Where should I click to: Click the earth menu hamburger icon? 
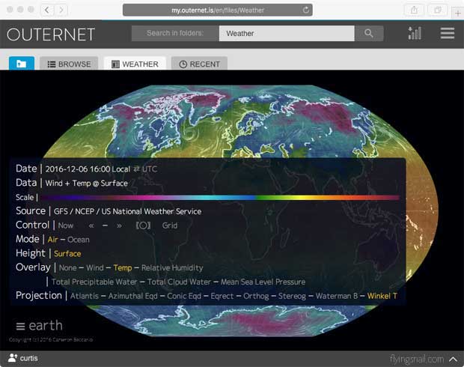point(20,327)
